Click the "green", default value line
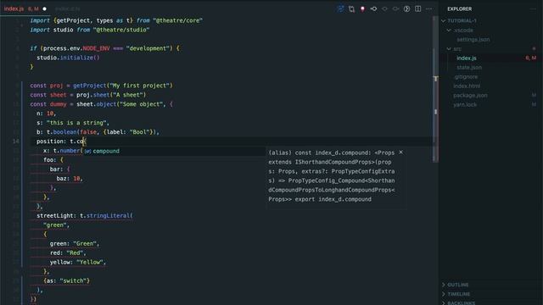543x305 pixels. (x=56, y=225)
